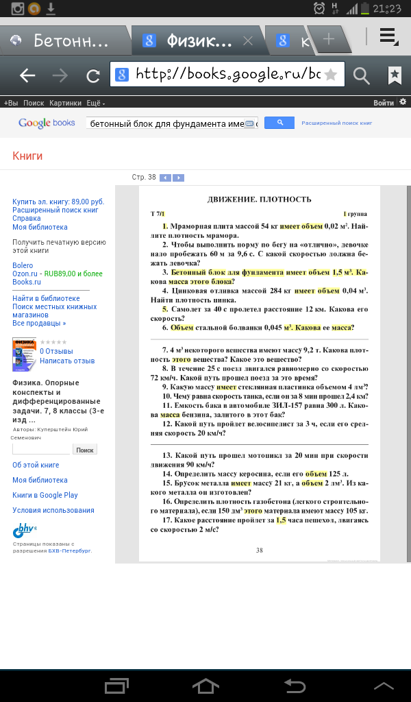The height and width of the screenshot is (702, 411).
Task: Bookmark page with the star icon
Action: [330, 74]
